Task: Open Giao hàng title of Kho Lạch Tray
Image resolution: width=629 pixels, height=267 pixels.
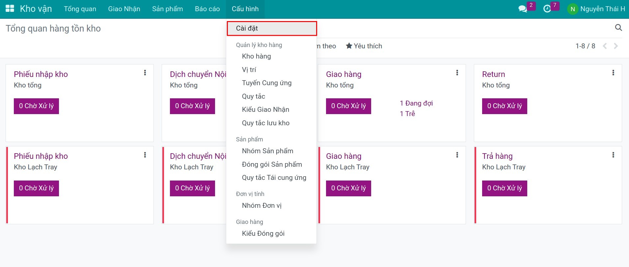Action: (344, 156)
